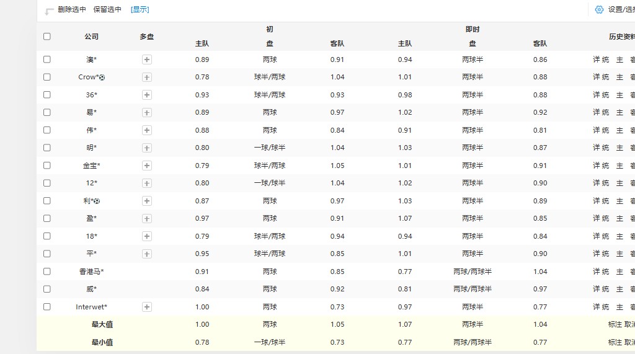
Task: Check the box for the 易* row
Action: coord(47,112)
